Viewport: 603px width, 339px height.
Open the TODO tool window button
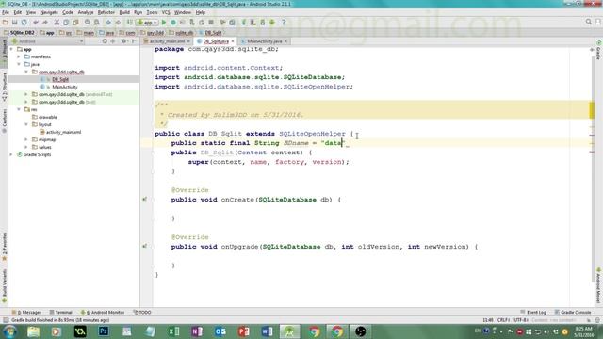pos(142,312)
